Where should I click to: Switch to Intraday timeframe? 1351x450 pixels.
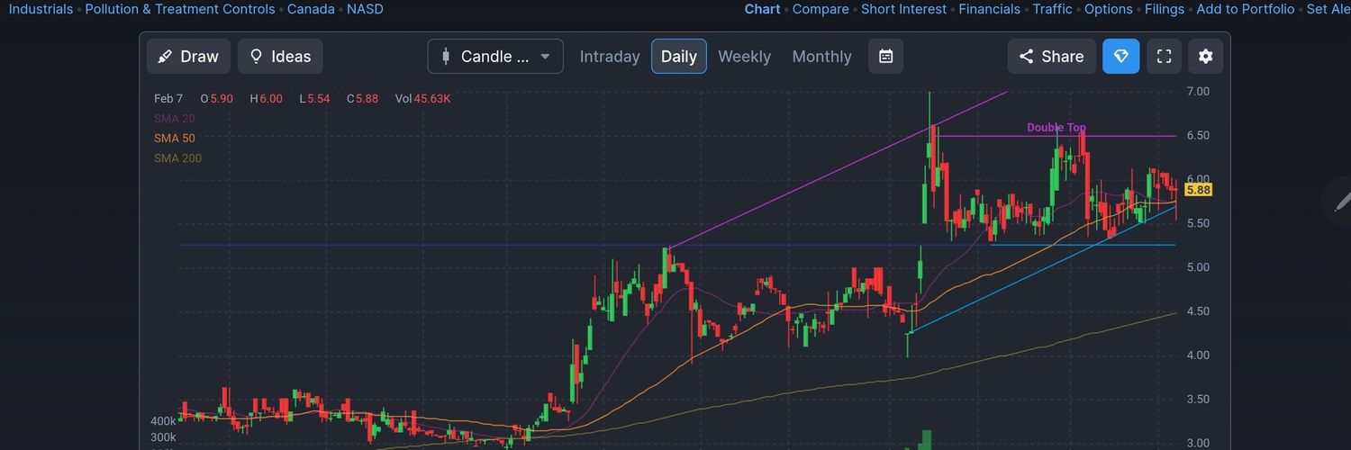(x=610, y=57)
